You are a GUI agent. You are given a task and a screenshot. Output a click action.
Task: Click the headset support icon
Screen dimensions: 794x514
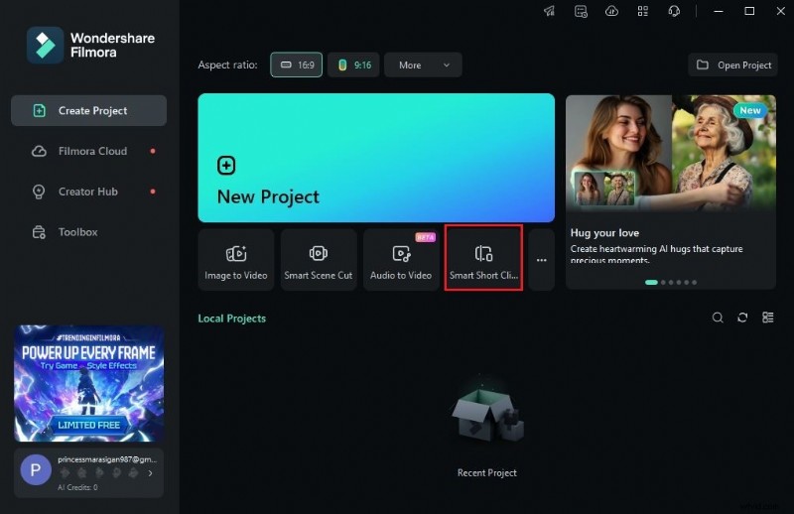(674, 11)
